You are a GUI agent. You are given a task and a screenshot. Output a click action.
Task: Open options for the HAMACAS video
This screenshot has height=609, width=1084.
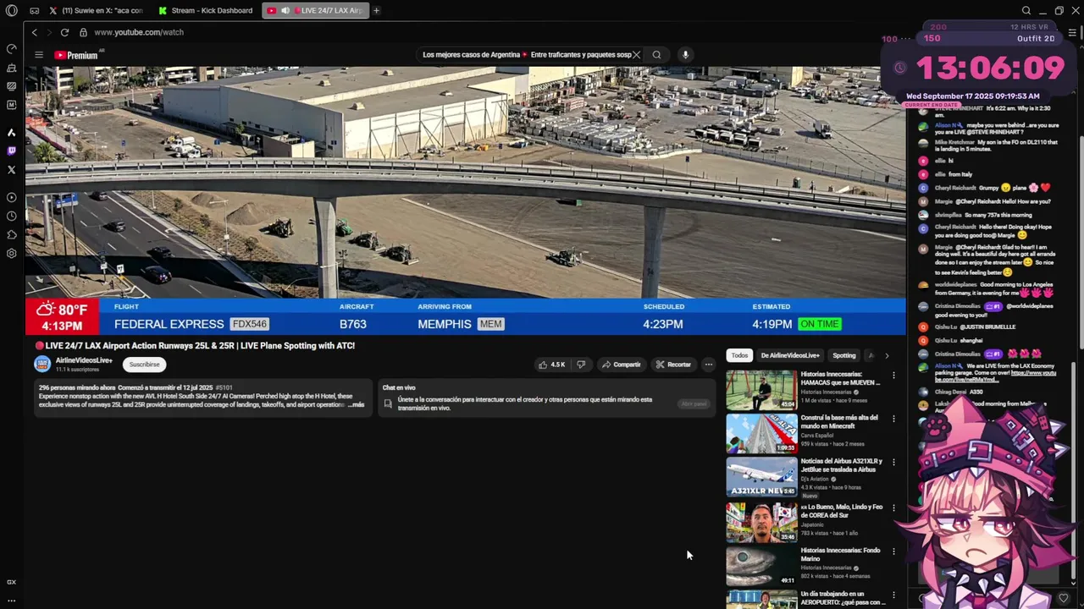893,375
